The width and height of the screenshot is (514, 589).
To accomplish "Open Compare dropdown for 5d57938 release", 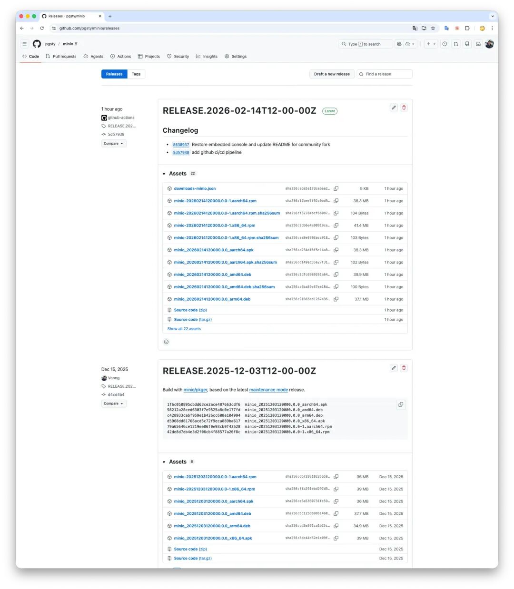I will coord(114,143).
